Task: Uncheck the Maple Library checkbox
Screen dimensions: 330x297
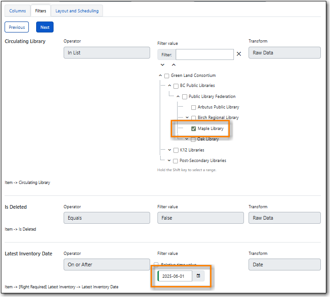Action: [194, 129]
